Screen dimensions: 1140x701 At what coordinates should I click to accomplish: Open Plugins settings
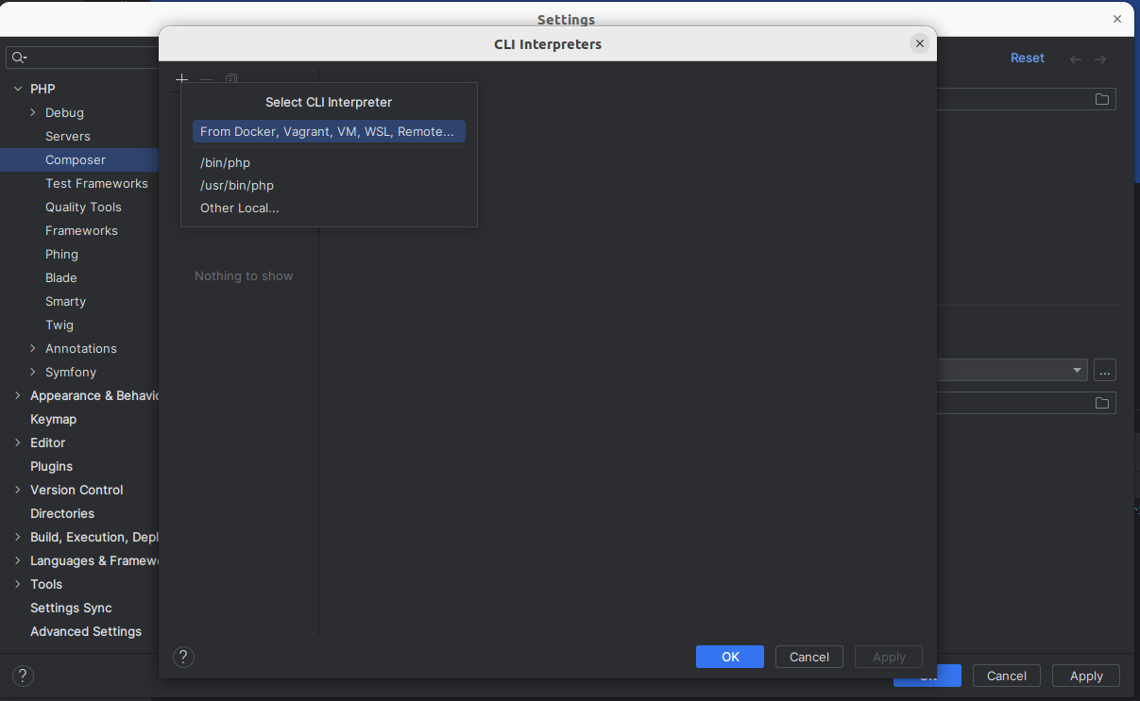51,466
